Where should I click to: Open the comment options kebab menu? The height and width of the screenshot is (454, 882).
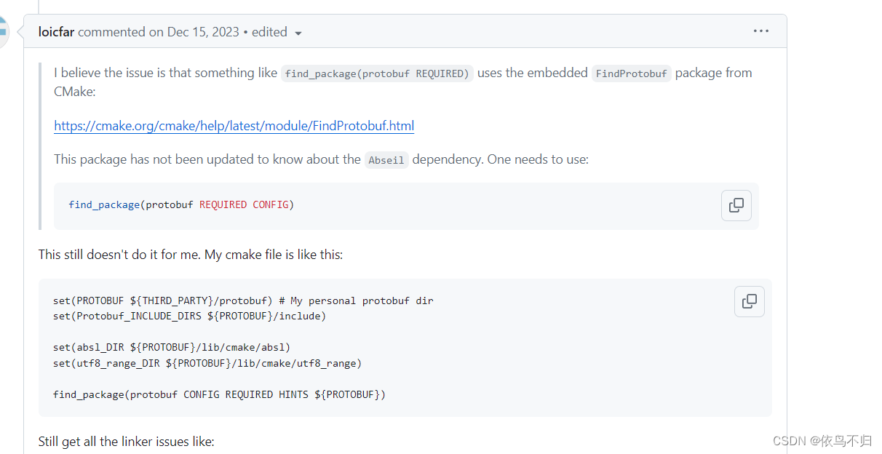(x=761, y=31)
